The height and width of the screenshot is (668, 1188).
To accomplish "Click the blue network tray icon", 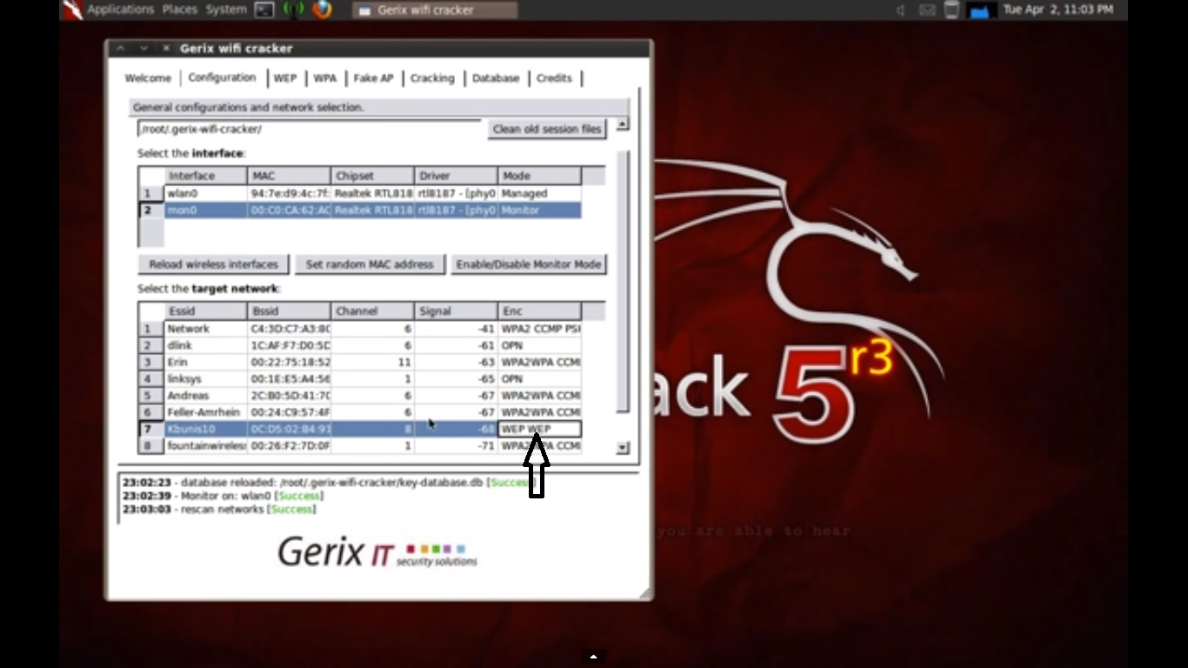I will 980,10.
